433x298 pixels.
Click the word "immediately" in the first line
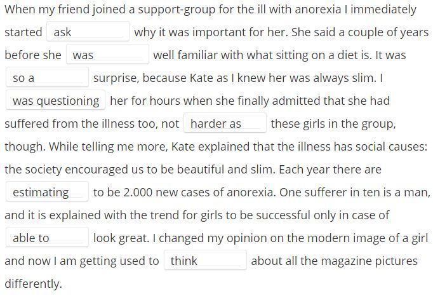click(383, 10)
